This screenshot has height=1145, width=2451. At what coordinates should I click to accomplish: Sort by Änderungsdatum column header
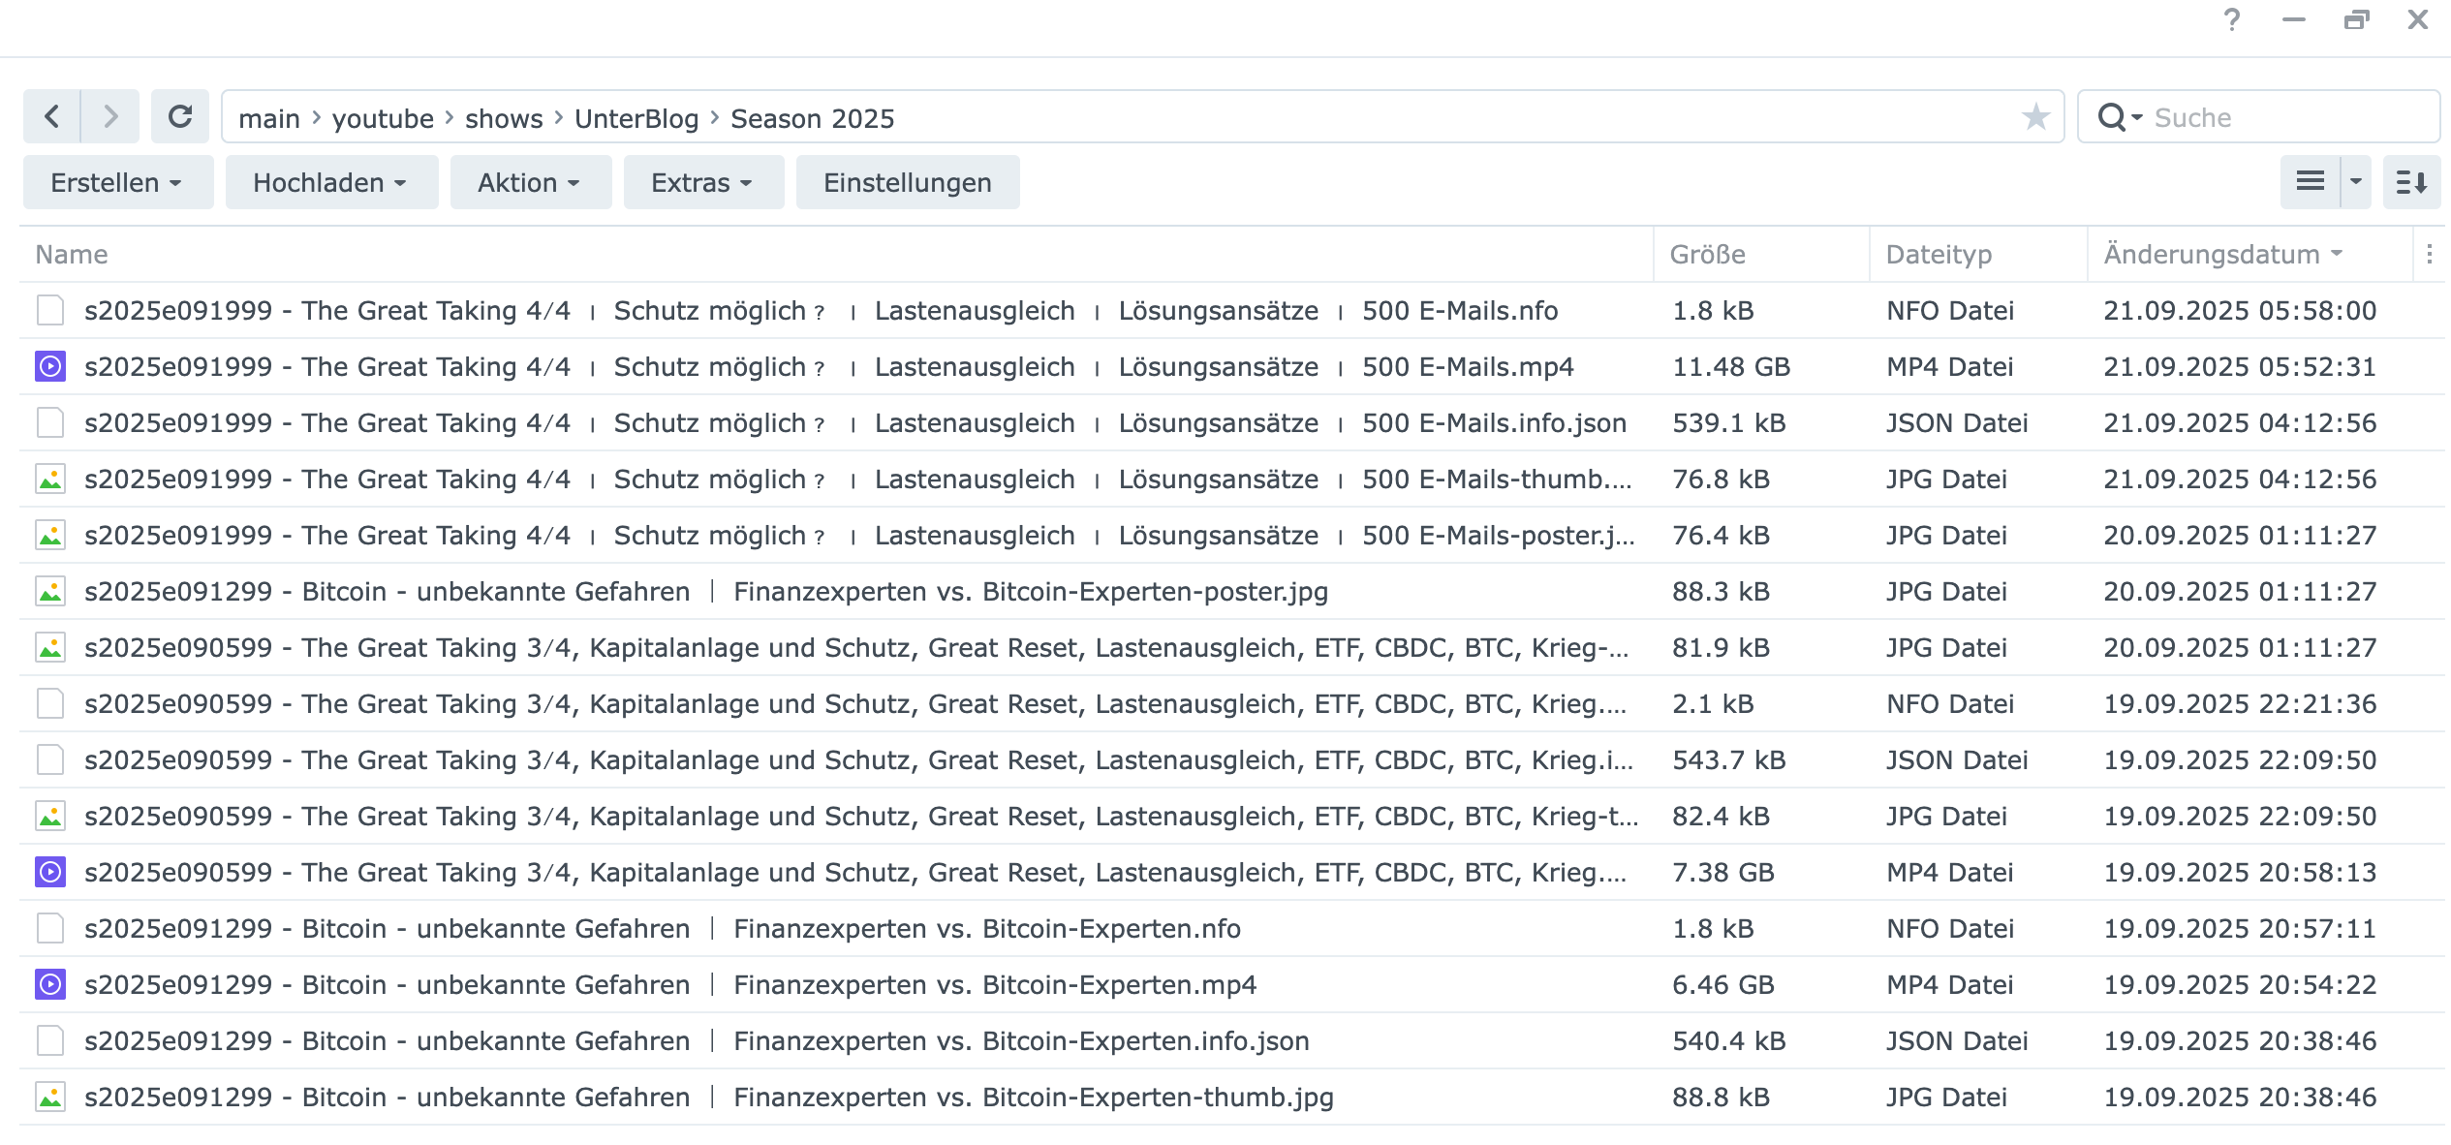(x=2212, y=254)
